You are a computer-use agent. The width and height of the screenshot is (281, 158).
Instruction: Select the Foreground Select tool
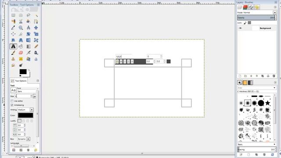coord(28,22)
